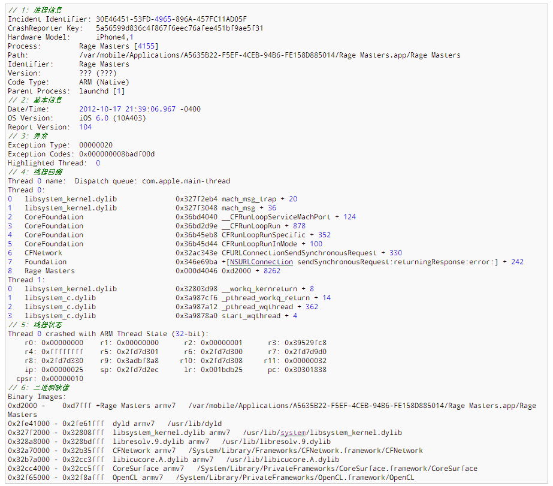Click the comment '// 1:' process info heading

(x=35, y=10)
